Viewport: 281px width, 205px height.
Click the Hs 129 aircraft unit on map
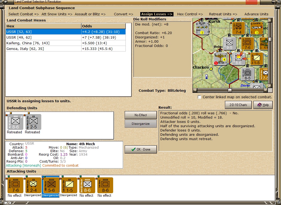tap(220, 59)
